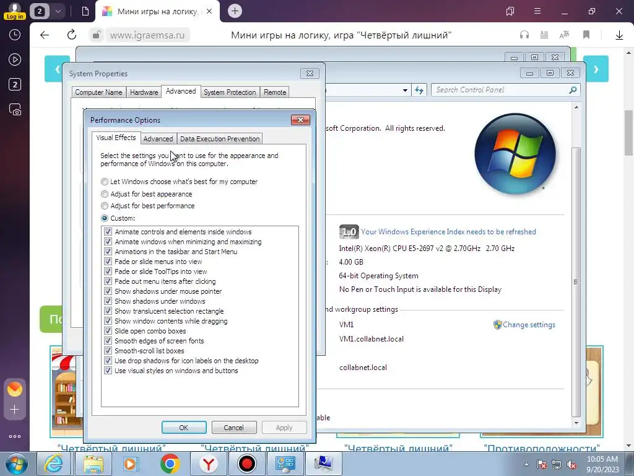This screenshot has height=476, width=634.
Task: Launch Internet Explorer from taskbar
Action: tap(53, 464)
